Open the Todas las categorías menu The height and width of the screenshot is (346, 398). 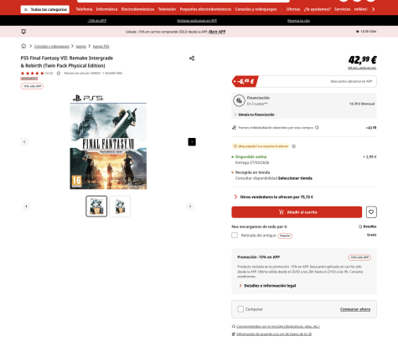pos(45,9)
